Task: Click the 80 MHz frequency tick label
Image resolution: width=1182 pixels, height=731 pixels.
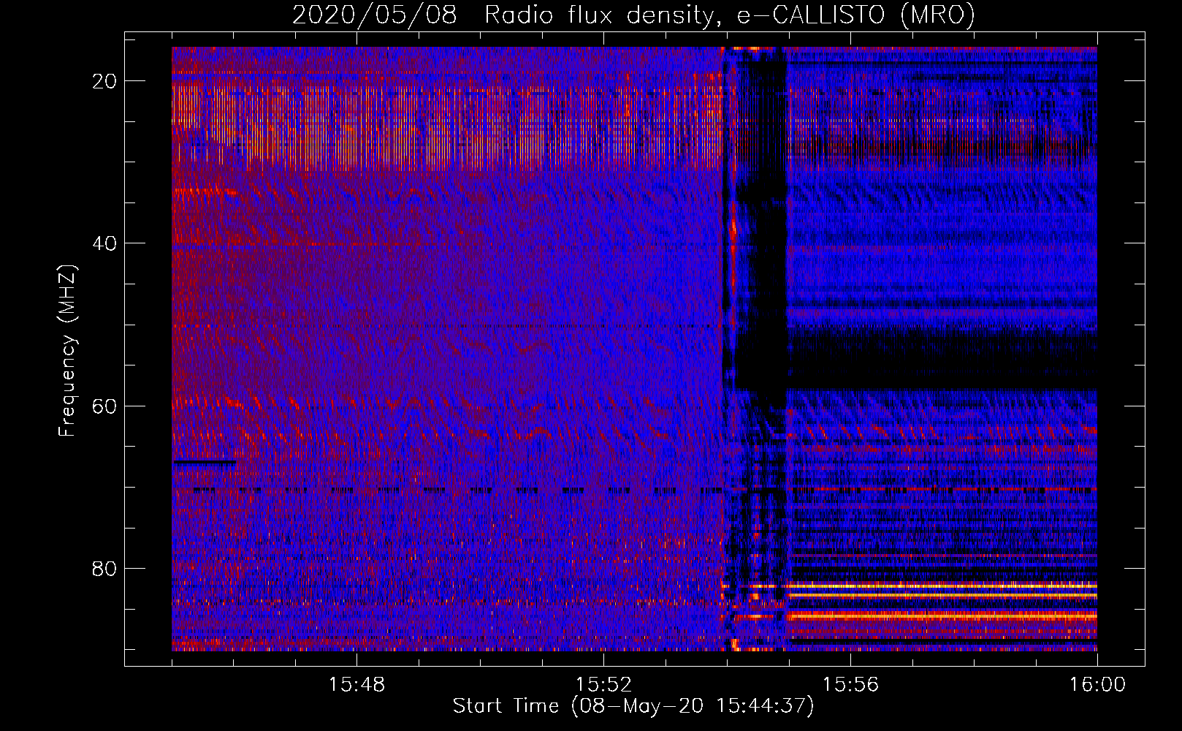Action: point(105,568)
